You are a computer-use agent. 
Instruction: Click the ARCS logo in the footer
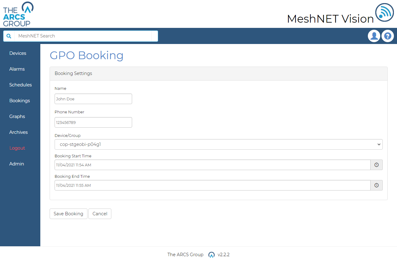click(211, 255)
